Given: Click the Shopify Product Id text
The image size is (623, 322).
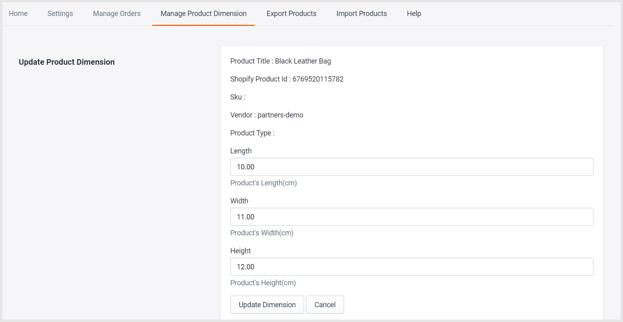Looking at the screenshot, I should pyautogui.click(x=287, y=79).
